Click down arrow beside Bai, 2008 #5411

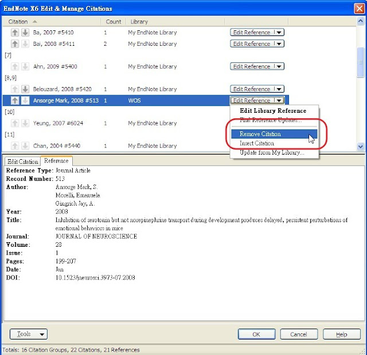25,44
